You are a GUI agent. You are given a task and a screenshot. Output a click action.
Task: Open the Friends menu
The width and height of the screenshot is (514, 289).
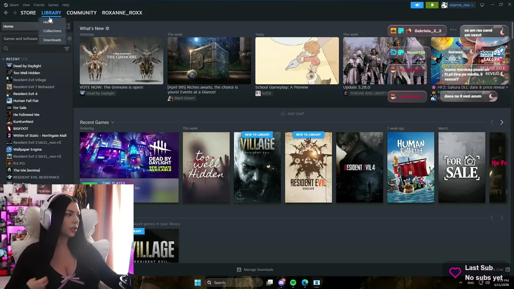coord(39,5)
